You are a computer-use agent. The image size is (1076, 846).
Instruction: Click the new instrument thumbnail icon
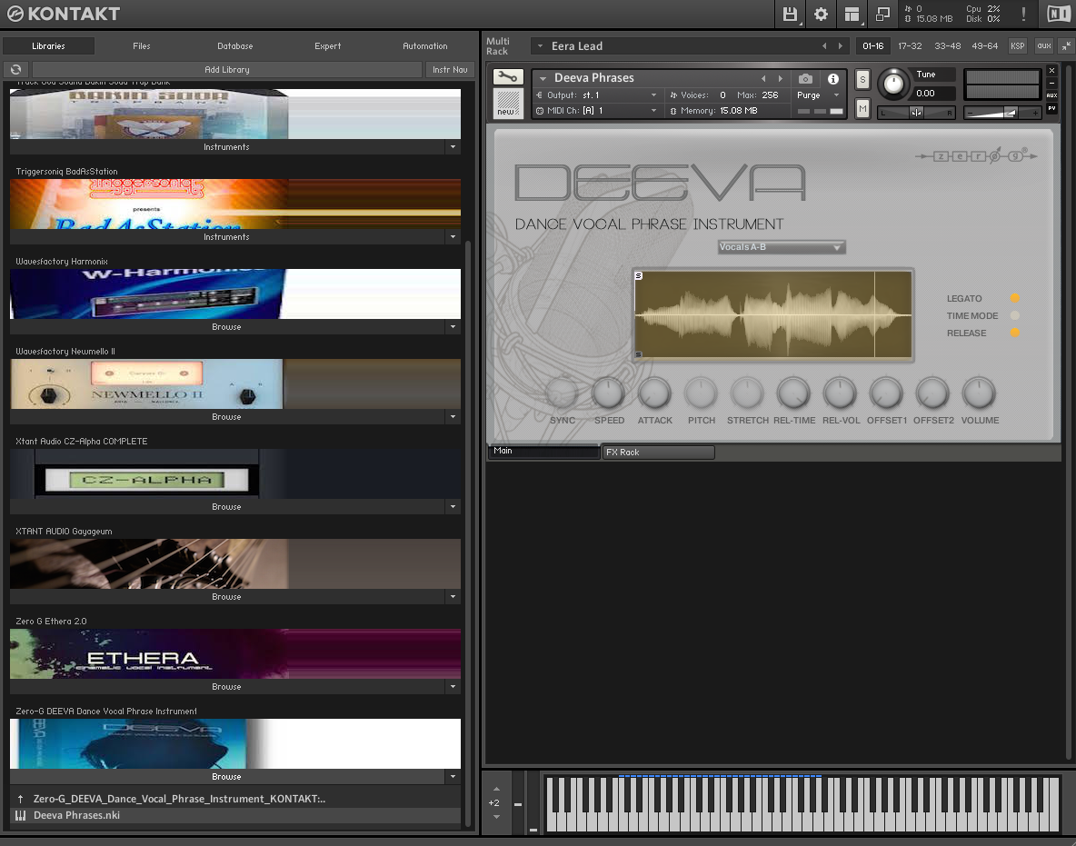click(508, 104)
